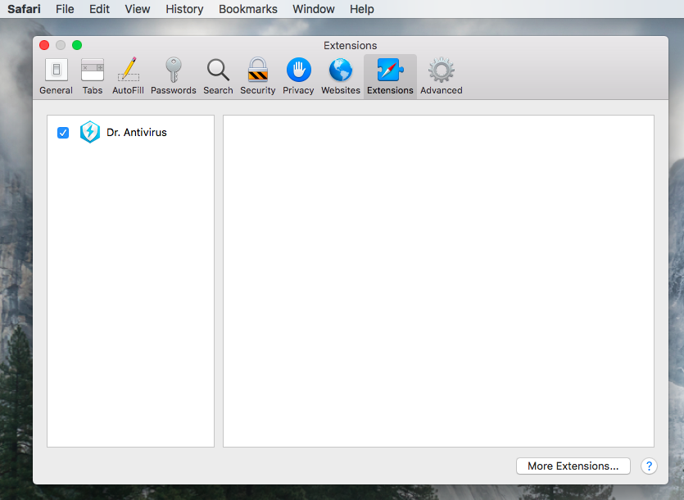Screen dimensions: 684x500
Task: Open AutoFill preferences with pencil icon
Action: click(128, 76)
